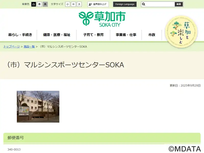
Task: Set text size to large (大)
Action: [x=79, y=4]
